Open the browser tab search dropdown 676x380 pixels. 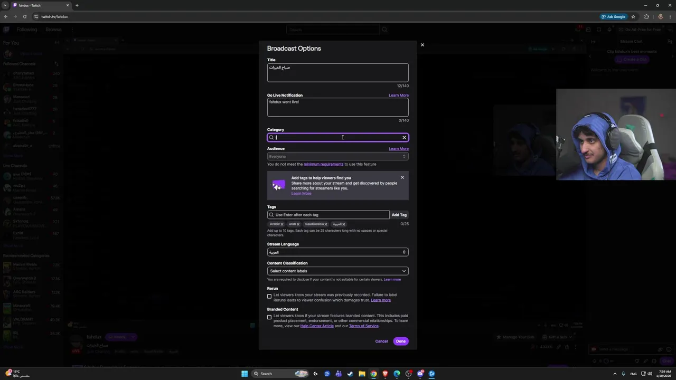click(x=5, y=5)
